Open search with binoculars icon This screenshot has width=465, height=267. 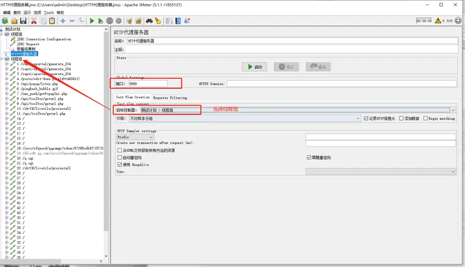pos(149,21)
